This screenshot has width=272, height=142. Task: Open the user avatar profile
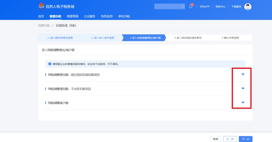pos(248,7)
